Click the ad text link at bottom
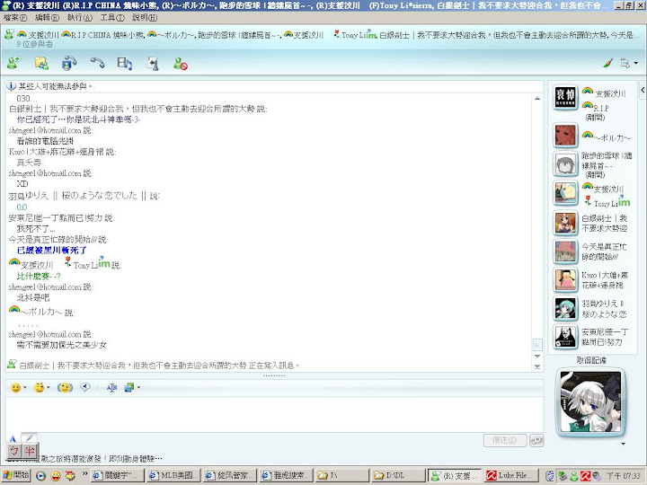 [101, 459]
